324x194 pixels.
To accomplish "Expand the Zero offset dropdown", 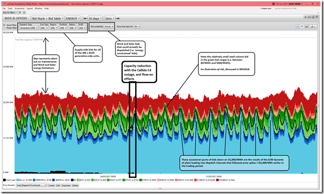I will 109,18.
